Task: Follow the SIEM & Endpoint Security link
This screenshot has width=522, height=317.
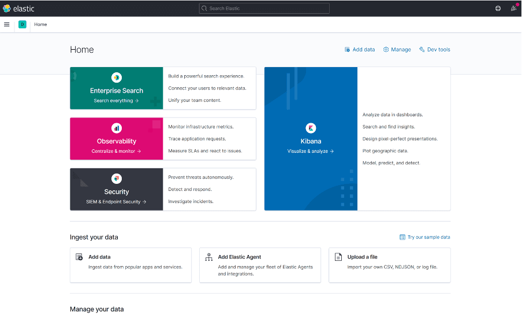Action: pos(116,202)
